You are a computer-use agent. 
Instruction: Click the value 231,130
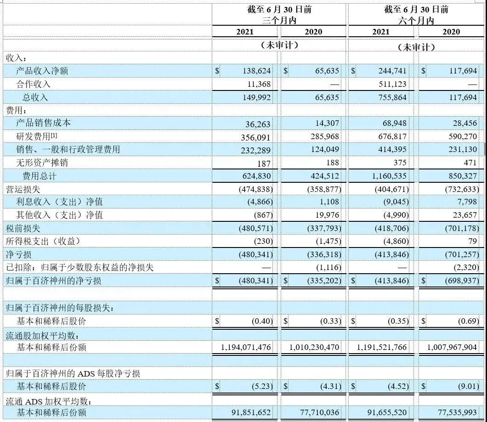463,149
